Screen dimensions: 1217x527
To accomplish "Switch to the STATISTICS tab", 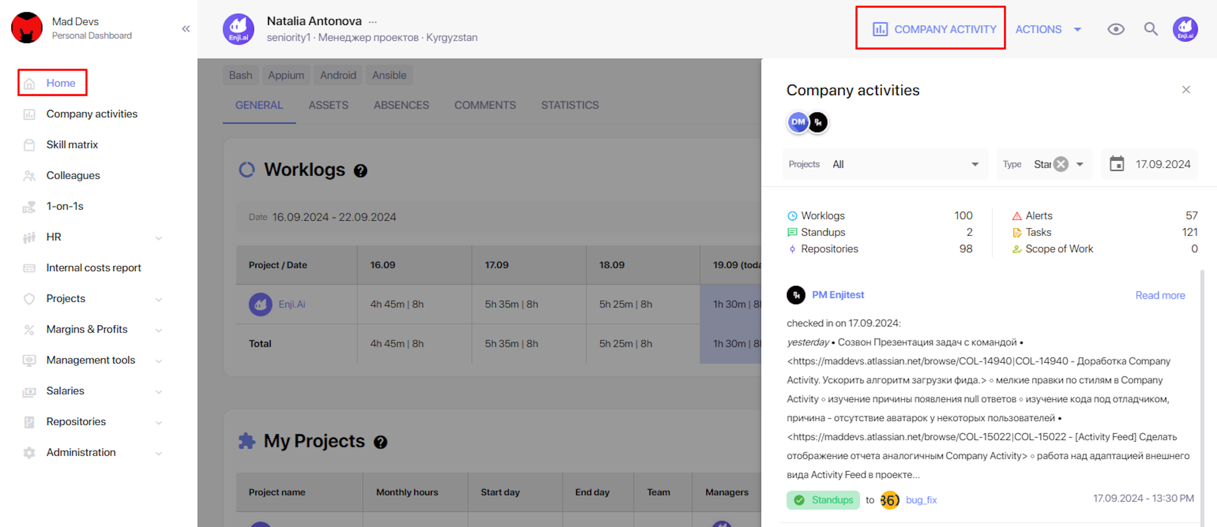I will click(x=570, y=105).
